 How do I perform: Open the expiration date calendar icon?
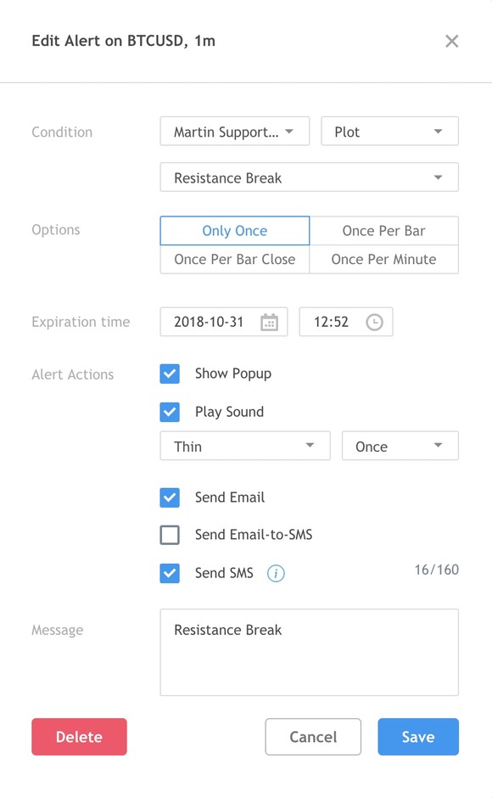[x=269, y=322]
